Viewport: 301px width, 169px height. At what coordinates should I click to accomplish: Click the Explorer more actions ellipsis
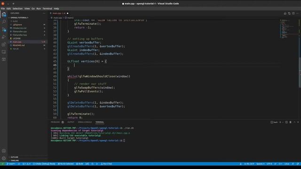click(x=44, y=13)
